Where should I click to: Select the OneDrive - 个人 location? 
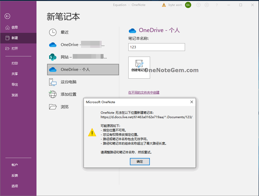(83, 70)
